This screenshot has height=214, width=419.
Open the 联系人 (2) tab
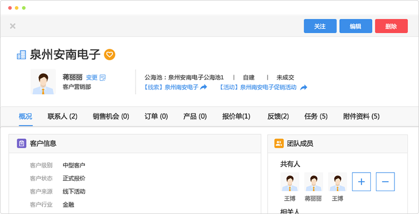[62, 116]
